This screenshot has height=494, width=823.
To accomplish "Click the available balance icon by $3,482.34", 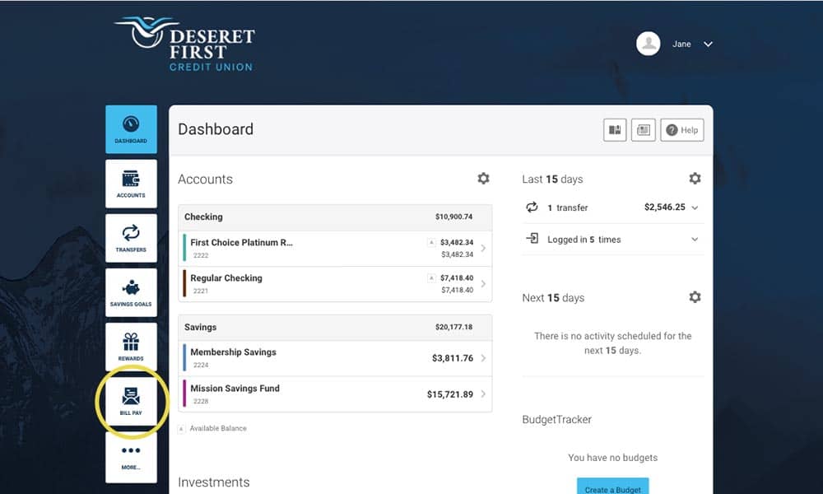I will pos(431,242).
